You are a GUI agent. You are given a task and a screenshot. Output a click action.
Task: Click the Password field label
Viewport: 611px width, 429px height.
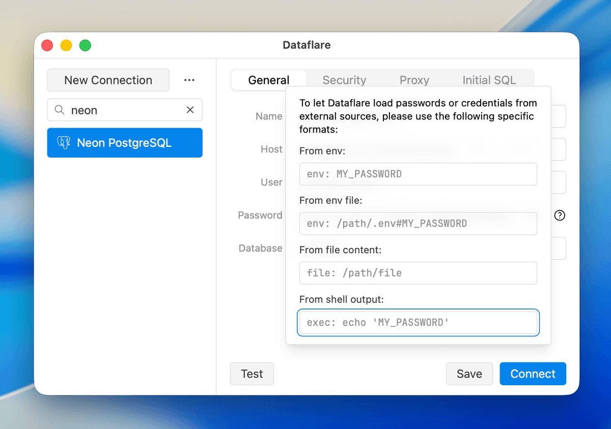[x=260, y=215]
